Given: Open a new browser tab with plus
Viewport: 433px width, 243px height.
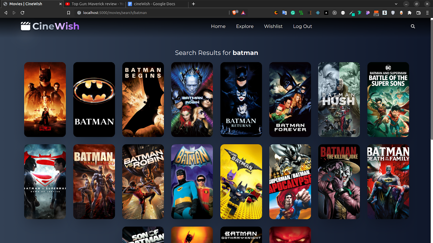Looking at the screenshot, I should [x=193, y=4].
